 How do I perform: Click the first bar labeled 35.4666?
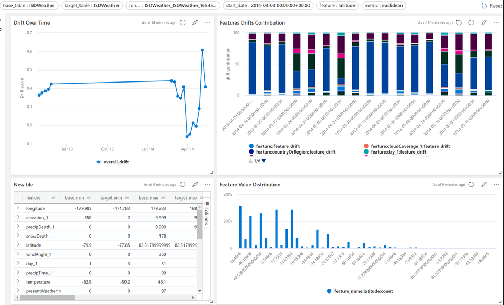coord(240,227)
